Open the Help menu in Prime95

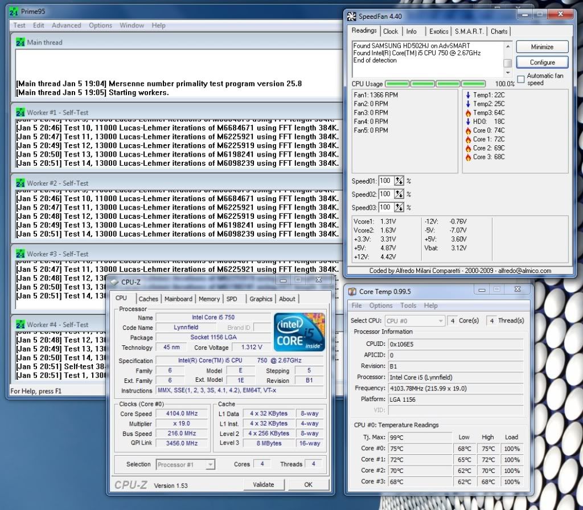pyautogui.click(x=158, y=25)
